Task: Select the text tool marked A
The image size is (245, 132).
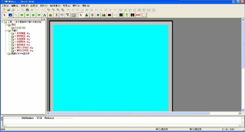Action: tap(45, 15)
